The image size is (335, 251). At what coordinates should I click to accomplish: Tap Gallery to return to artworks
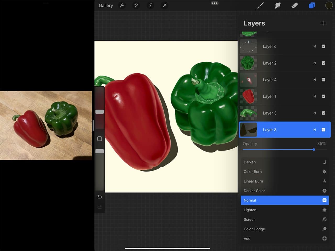[x=106, y=5]
